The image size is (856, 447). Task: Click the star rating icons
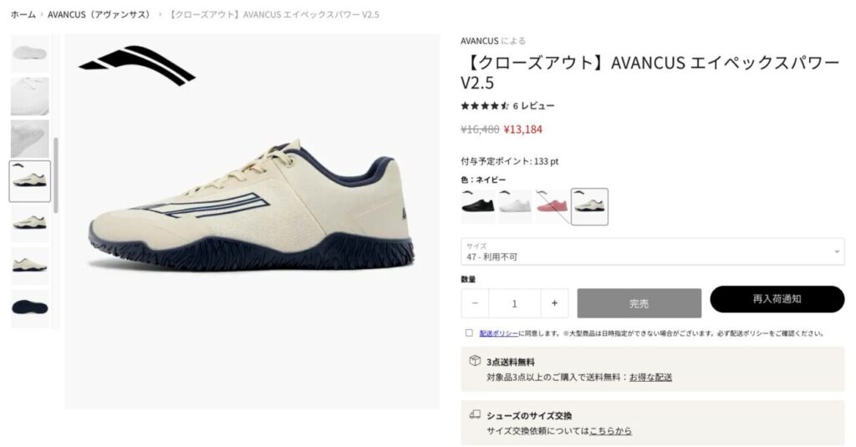pos(485,106)
